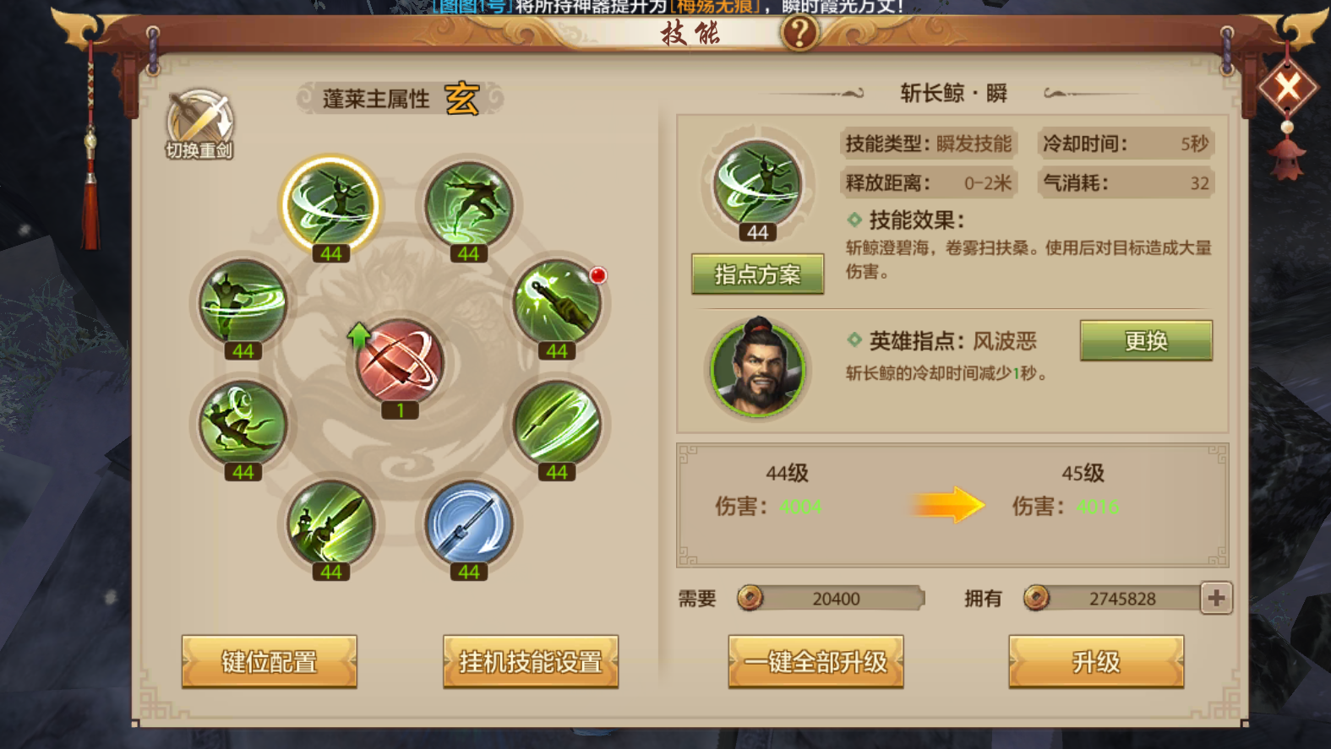Select the leaping kick skill at top
This screenshot has height=749, width=1331.
(469, 205)
